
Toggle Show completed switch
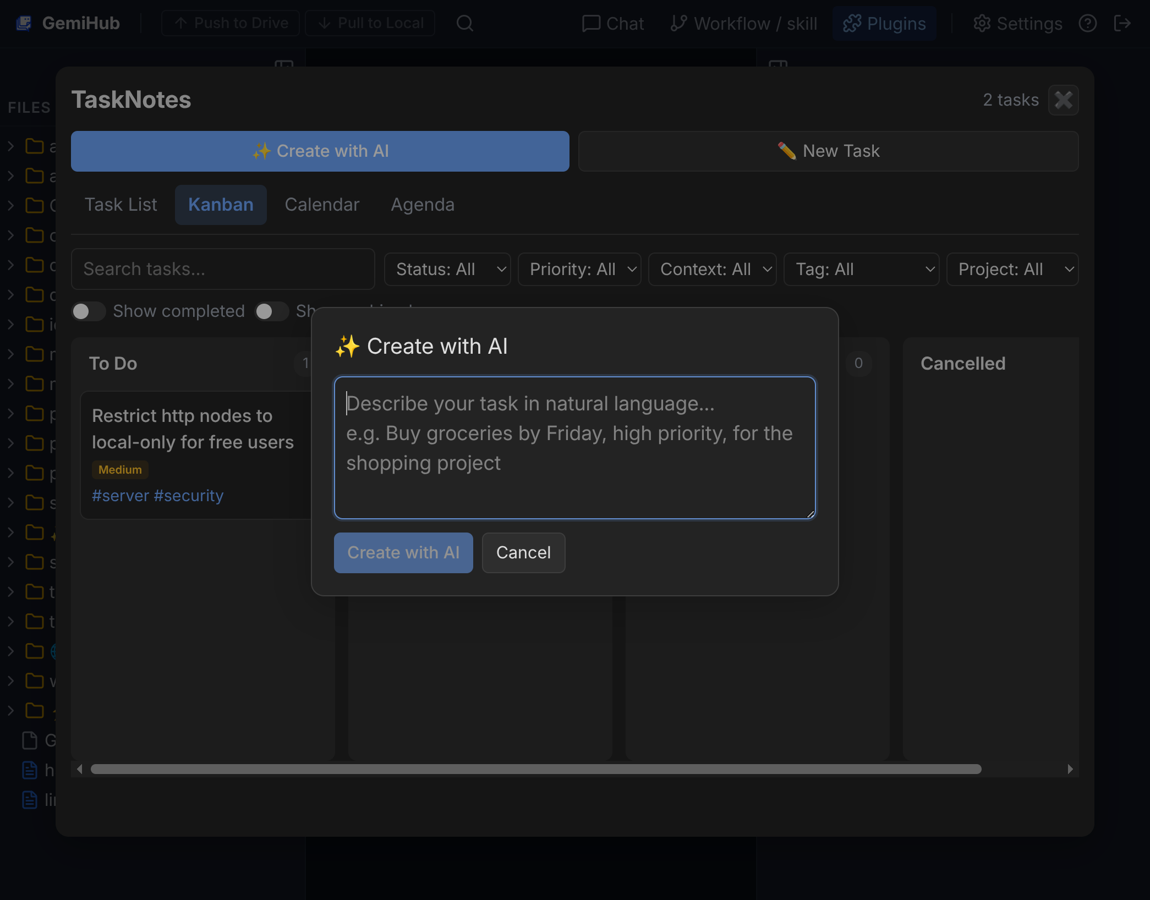point(88,311)
